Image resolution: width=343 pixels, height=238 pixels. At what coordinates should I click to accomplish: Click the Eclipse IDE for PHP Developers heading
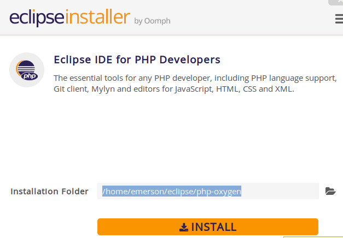[x=137, y=59]
